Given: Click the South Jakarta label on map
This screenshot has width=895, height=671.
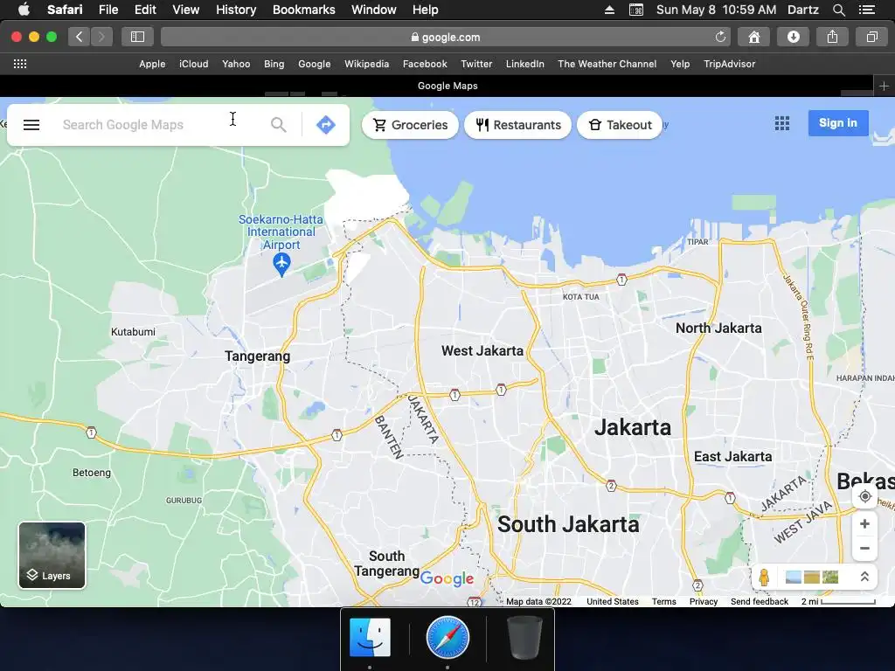Looking at the screenshot, I should point(568,524).
